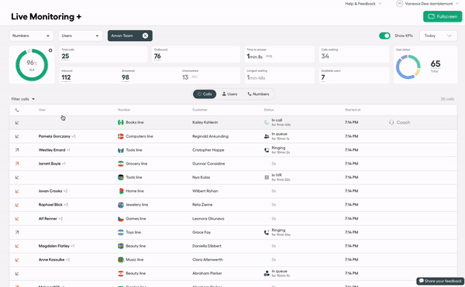This screenshot has width=465, height=287.
Task: Click the SLA gauge settings dot icon
Action: click(50, 50)
